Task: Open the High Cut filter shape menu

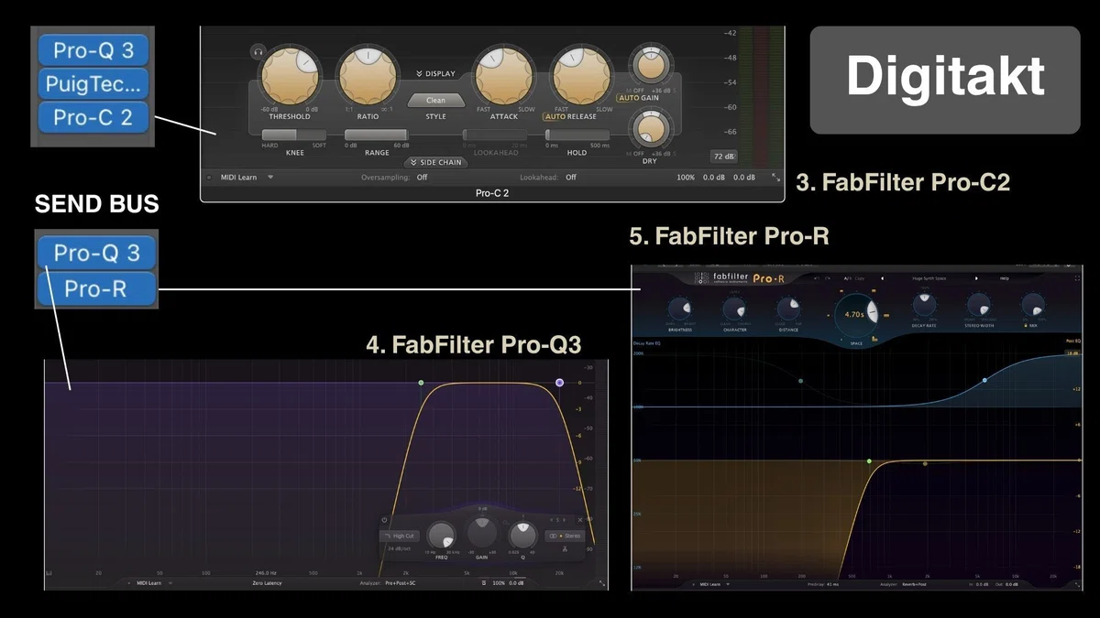Action: point(400,536)
